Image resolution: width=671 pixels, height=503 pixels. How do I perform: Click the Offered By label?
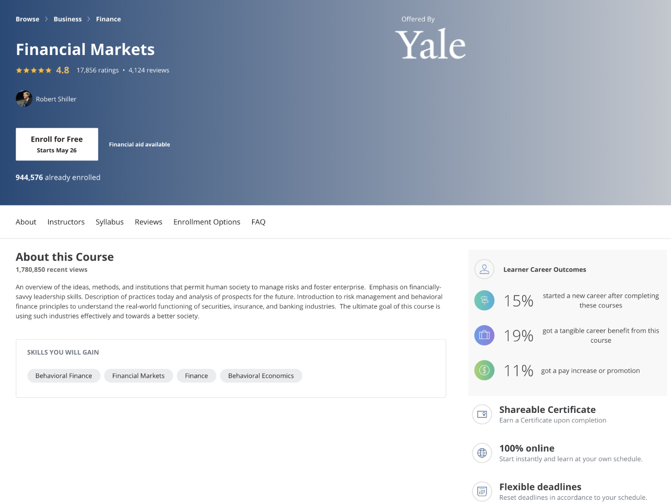click(418, 19)
